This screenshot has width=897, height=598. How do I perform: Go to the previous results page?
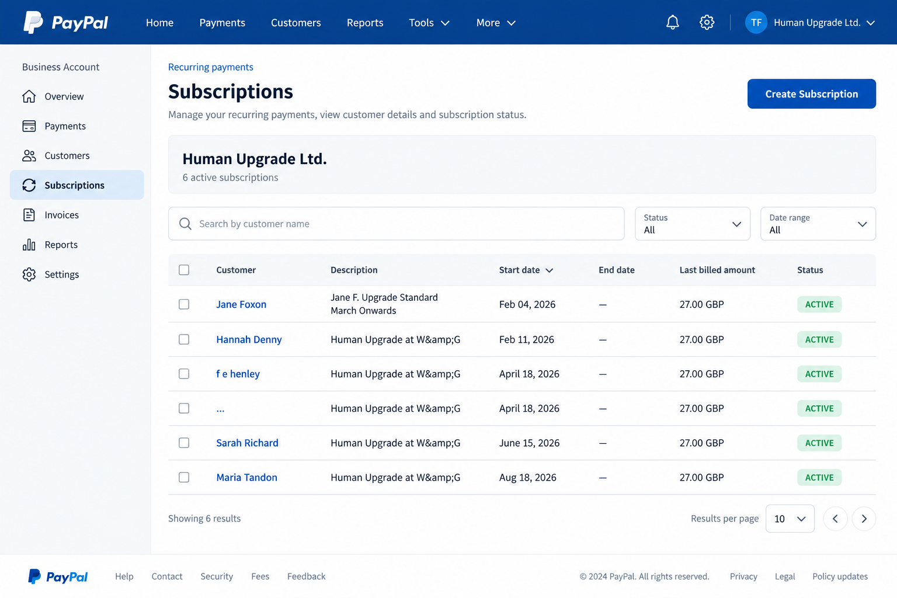coord(835,519)
